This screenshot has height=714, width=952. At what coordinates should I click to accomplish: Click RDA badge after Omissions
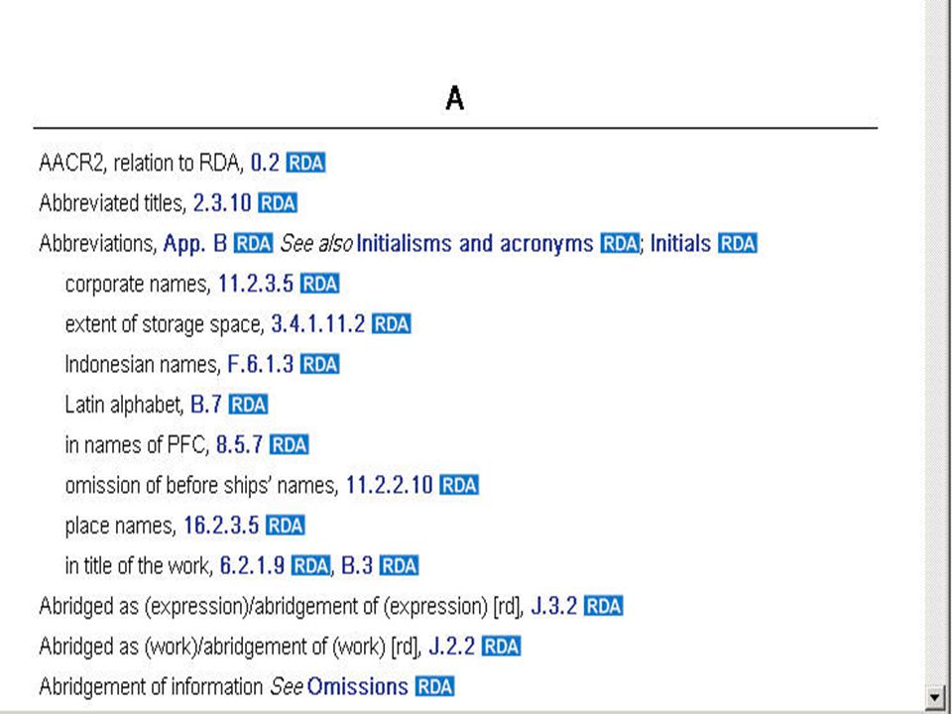tap(434, 686)
